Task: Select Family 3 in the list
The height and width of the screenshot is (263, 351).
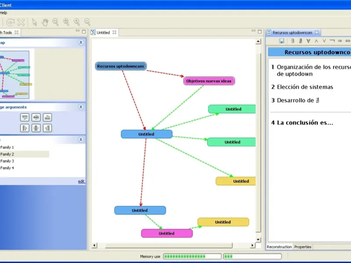Action: tap(7, 161)
